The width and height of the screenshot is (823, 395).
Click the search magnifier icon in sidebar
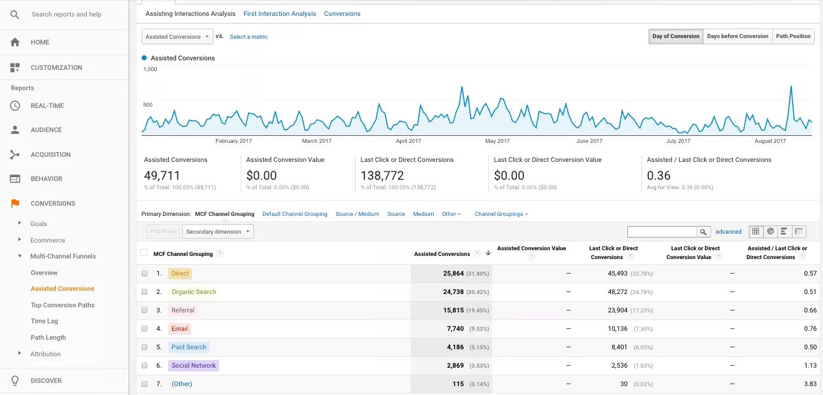click(15, 14)
